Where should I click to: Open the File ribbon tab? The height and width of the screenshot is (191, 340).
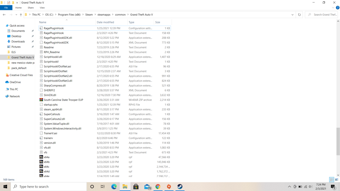tap(6, 7)
